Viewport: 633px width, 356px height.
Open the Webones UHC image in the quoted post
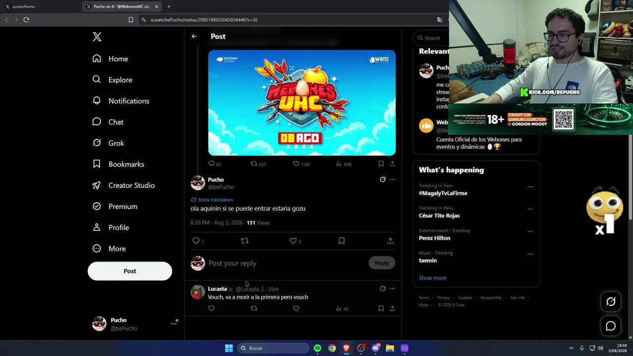pyautogui.click(x=302, y=103)
